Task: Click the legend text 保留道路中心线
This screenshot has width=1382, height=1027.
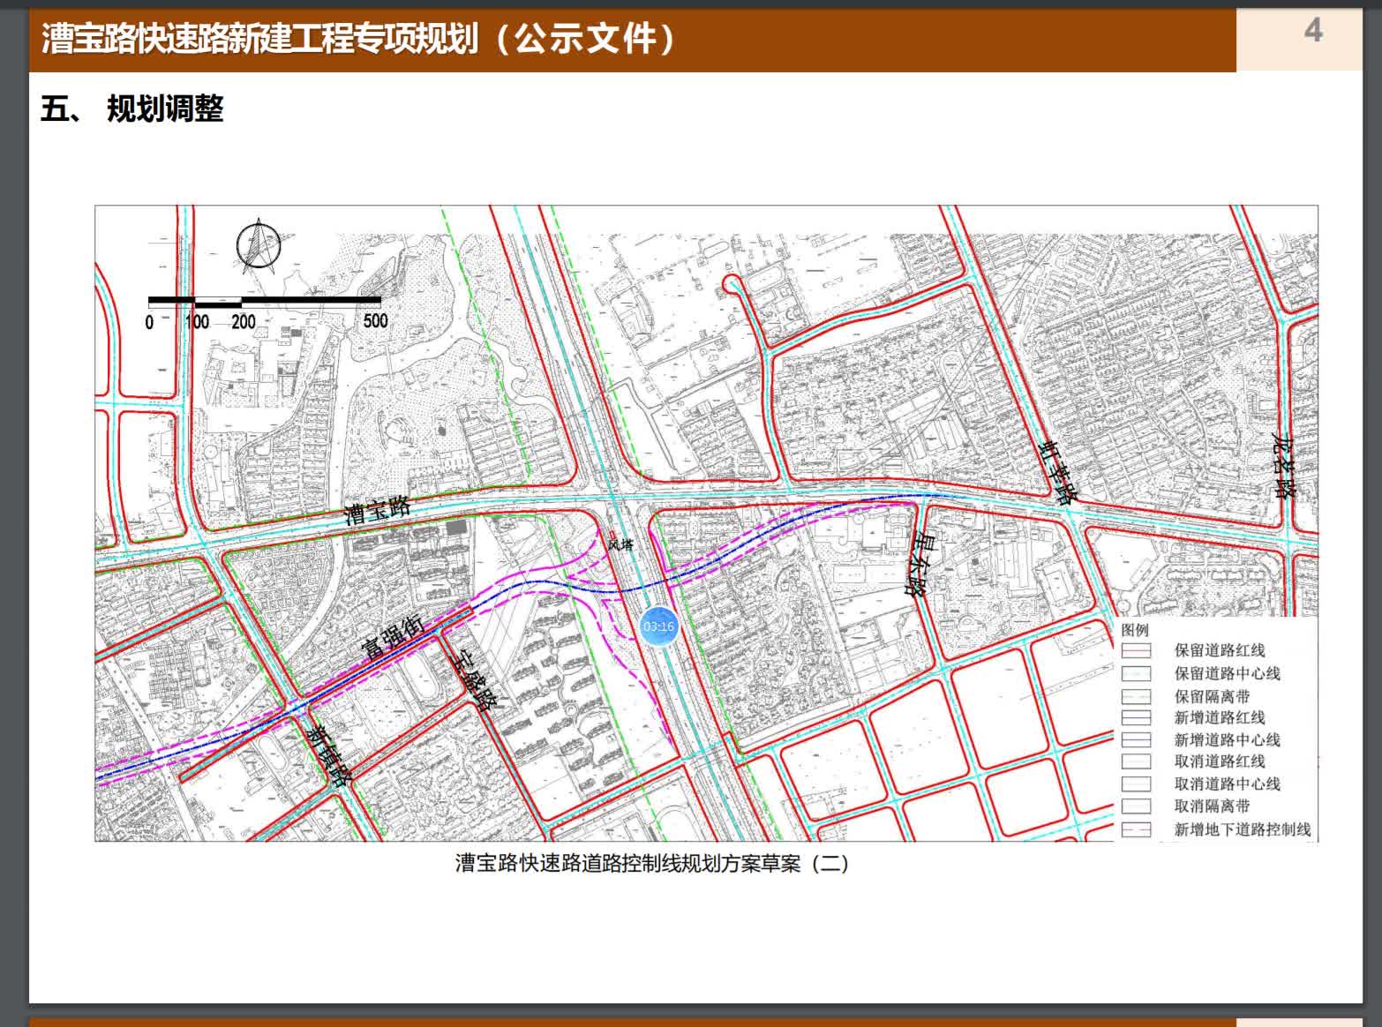Action: (1227, 673)
